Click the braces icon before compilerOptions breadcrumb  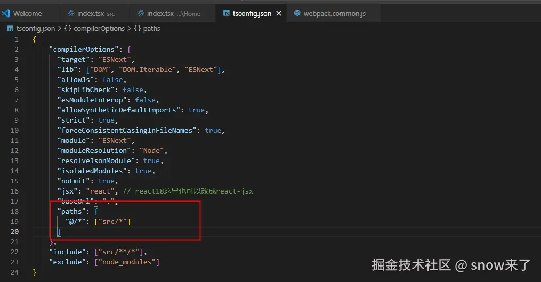68,28
